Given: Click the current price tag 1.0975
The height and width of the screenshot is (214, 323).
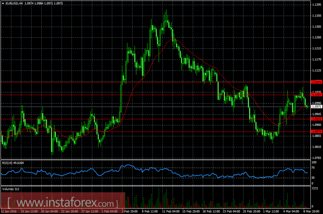Looking at the screenshot, I should [317, 107].
